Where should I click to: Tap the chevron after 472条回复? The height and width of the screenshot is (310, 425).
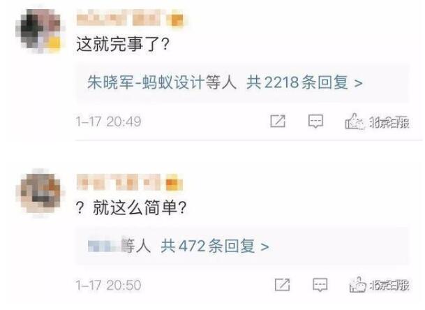point(264,246)
